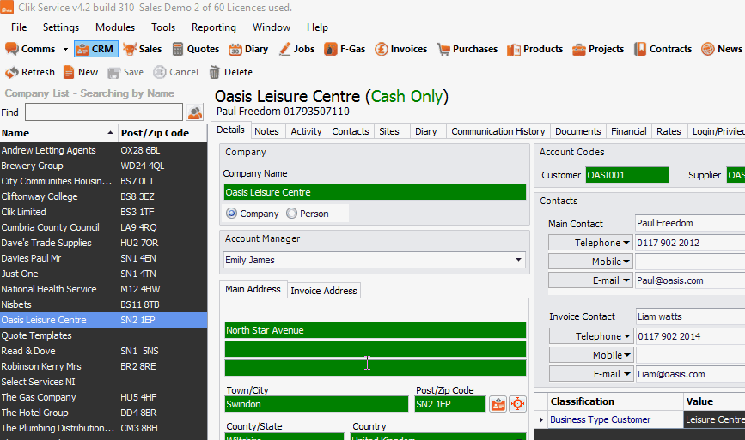The height and width of the screenshot is (440, 745).
Task: Open the Jobs module
Action: (297, 49)
